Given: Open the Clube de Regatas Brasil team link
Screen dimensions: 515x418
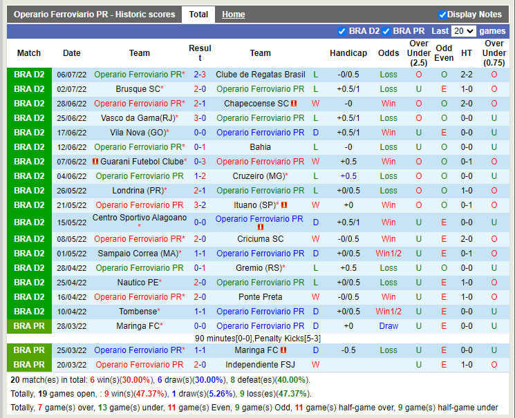Looking at the screenshot, I should point(260,75).
